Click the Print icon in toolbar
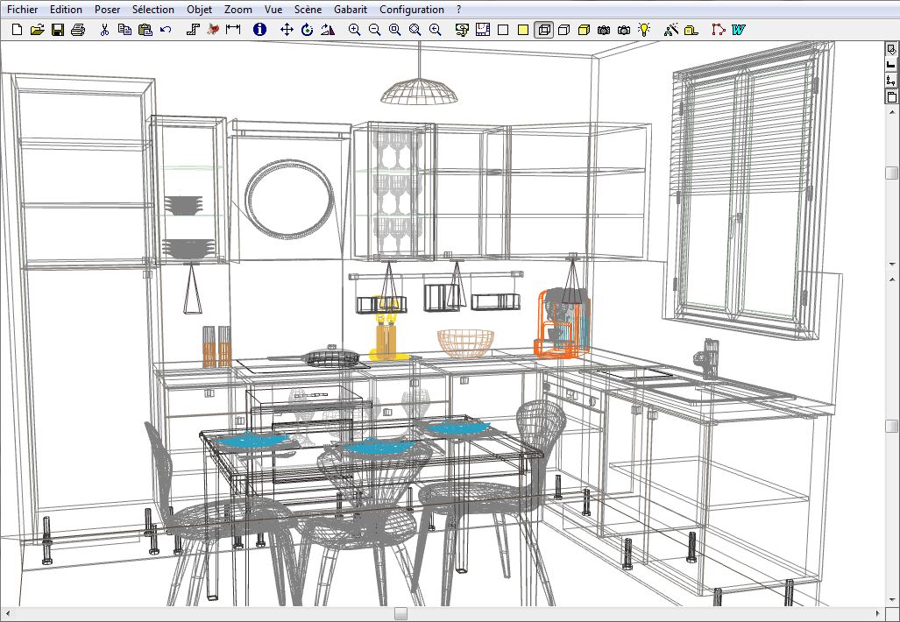Screen dimensions: 900x622 77,30
